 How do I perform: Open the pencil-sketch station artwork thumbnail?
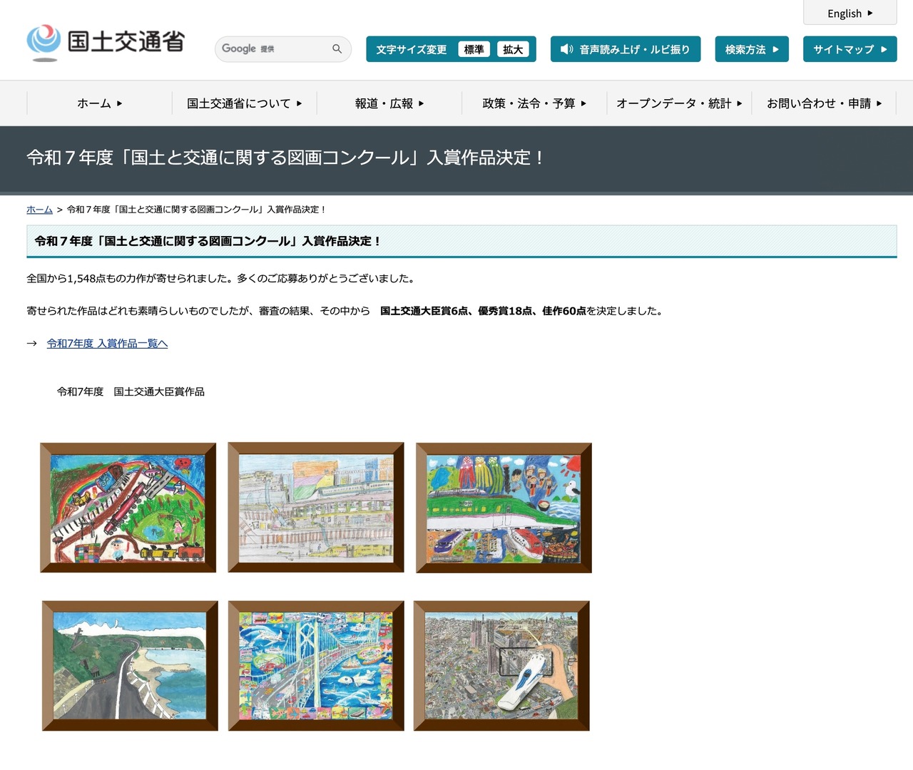pos(316,507)
